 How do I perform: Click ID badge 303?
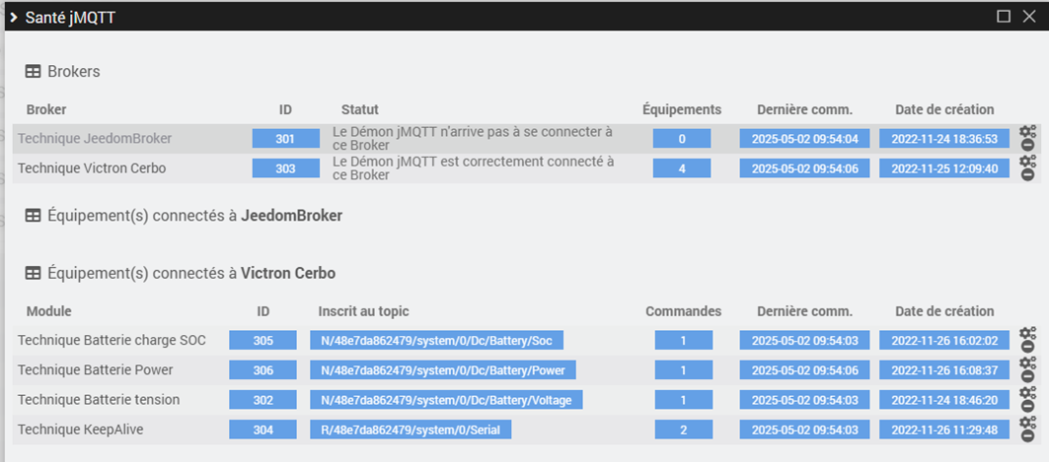coord(285,168)
